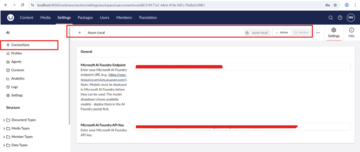This screenshot has height=152, width=360.
Task: Click the Umbraco logo icon
Action: click(x=10, y=18)
